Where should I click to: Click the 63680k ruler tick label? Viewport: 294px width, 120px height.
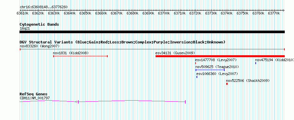(x=132, y=13)
